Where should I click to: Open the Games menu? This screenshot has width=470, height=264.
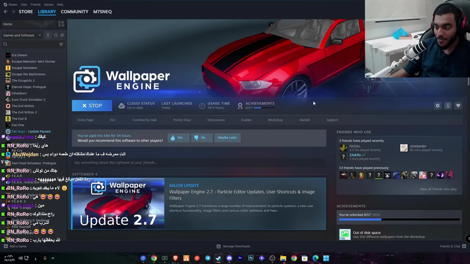click(48, 4)
